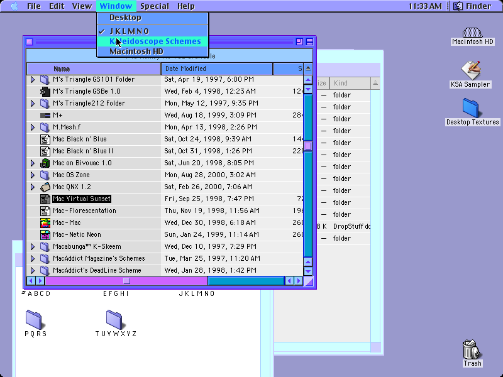Viewport: 503px width, 377px height.
Task: Click the M's Triangle GS101 Folder icon
Action: [45, 80]
